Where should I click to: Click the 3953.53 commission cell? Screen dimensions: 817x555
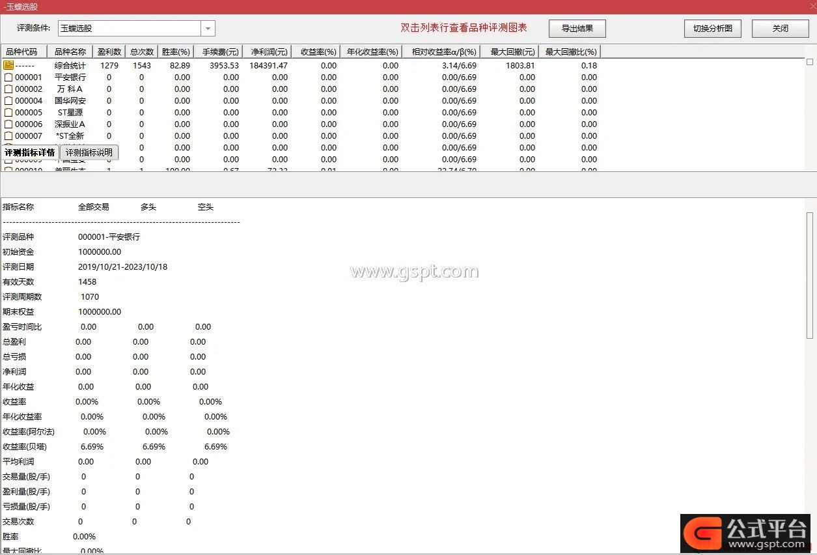click(224, 65)
